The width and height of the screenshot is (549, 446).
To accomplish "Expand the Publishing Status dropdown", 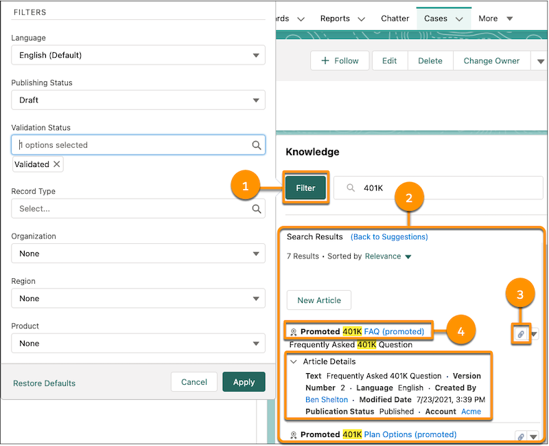I will 138,100.
